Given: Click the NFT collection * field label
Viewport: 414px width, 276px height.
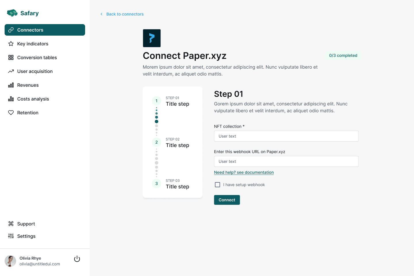Looking at the screenshot, I should coord(229,126).
